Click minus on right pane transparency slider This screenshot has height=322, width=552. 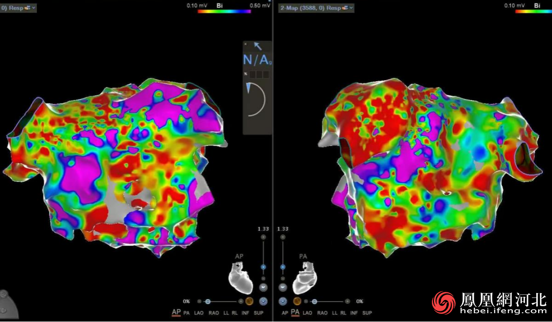(306, 302)
